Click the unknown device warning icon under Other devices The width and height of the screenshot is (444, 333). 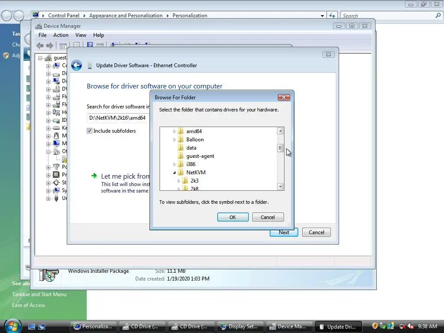click(x=64, y=159)
